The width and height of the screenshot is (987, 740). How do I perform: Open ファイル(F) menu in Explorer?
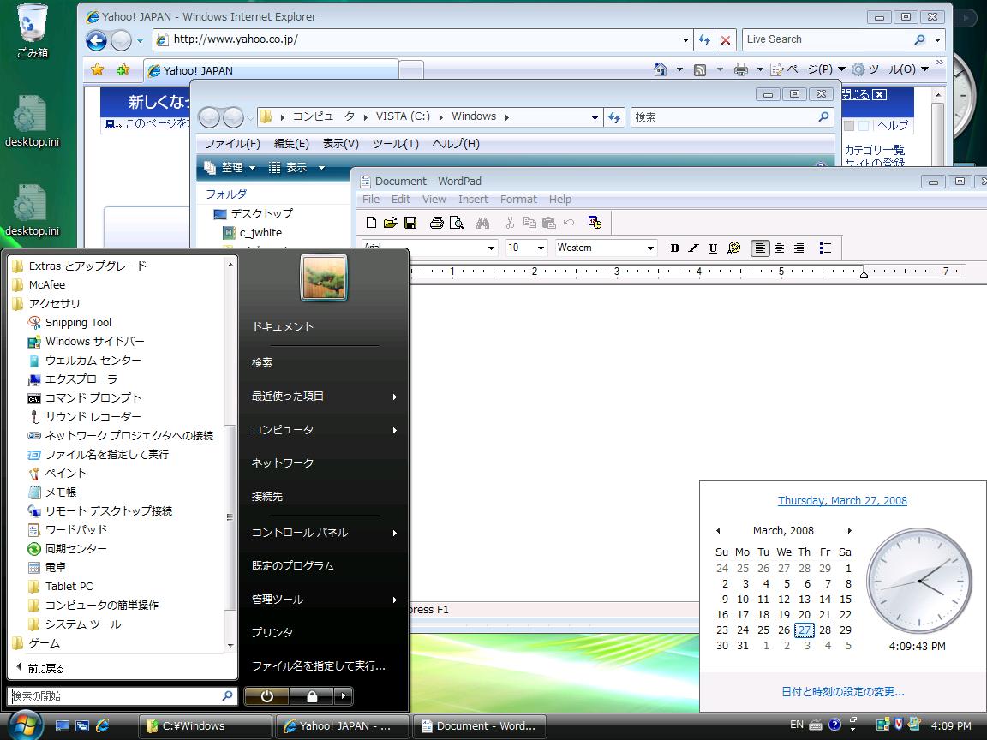[232, 144]
